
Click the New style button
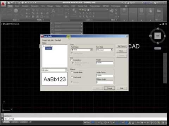pos(121,51)
